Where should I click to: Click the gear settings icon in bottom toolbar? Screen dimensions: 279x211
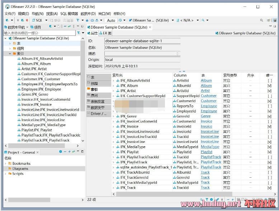click(211, 200)
